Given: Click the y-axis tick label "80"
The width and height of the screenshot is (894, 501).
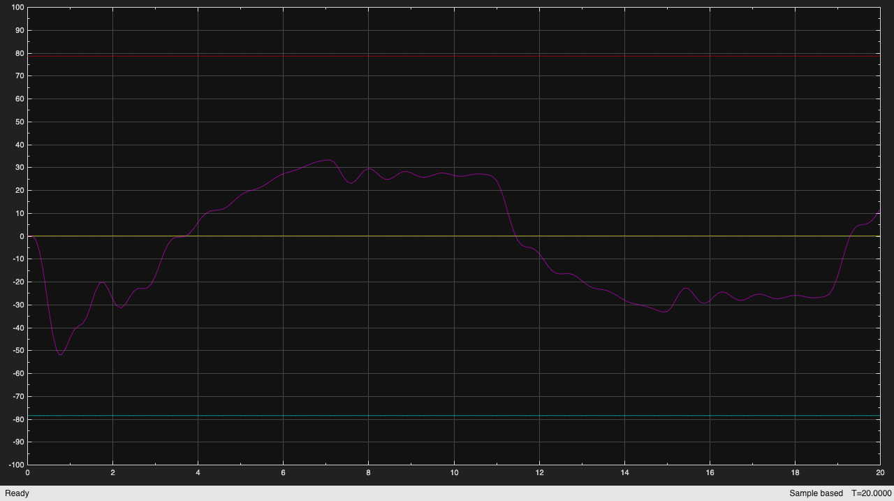Looking at the screenshot, I should 19,53.
